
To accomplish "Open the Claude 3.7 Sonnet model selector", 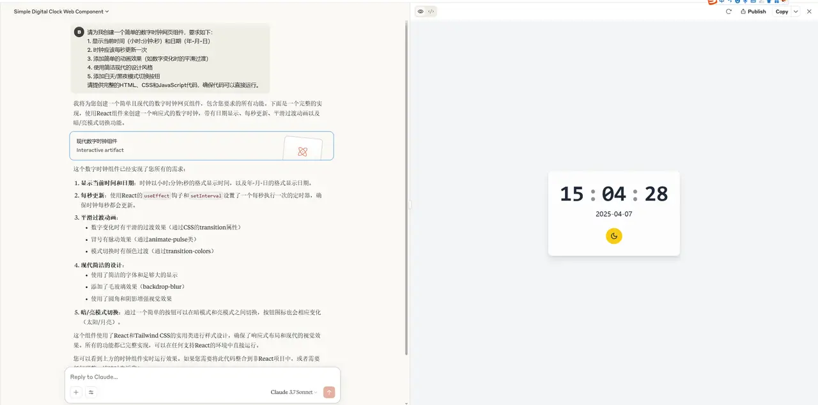I will tap(294, 392).
